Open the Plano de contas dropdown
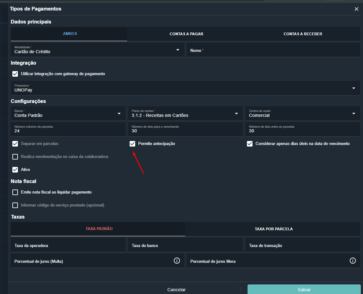This screenshot has height=294, width=363. [186, 113]
